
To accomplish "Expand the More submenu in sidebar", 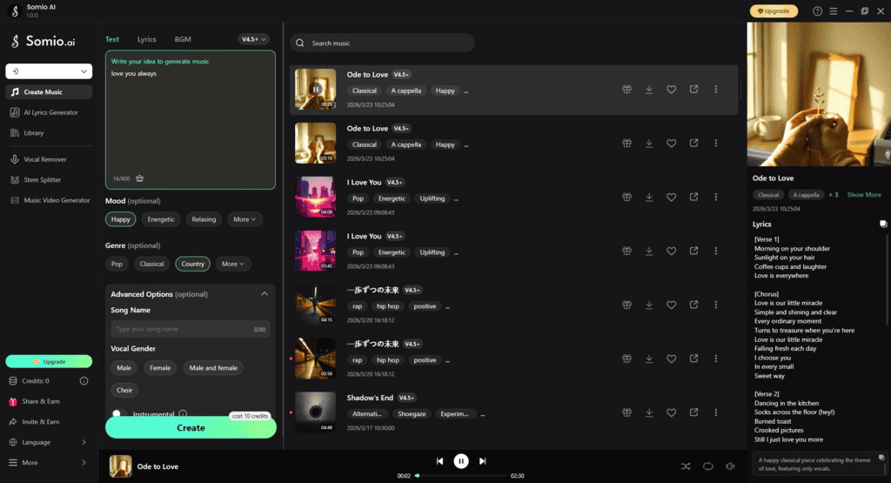I will coord(49,462).
